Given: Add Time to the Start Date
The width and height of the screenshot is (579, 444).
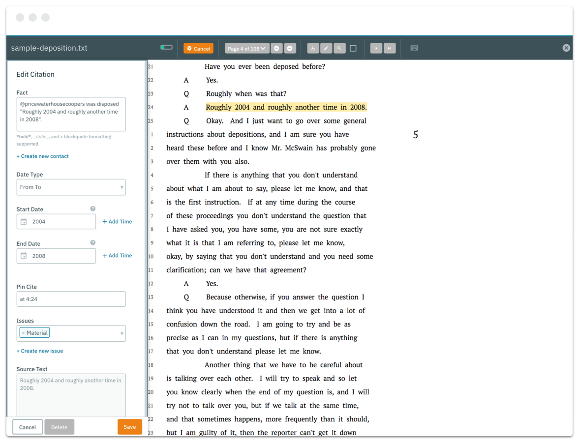Looking at the screenshot, I should 117,221.
